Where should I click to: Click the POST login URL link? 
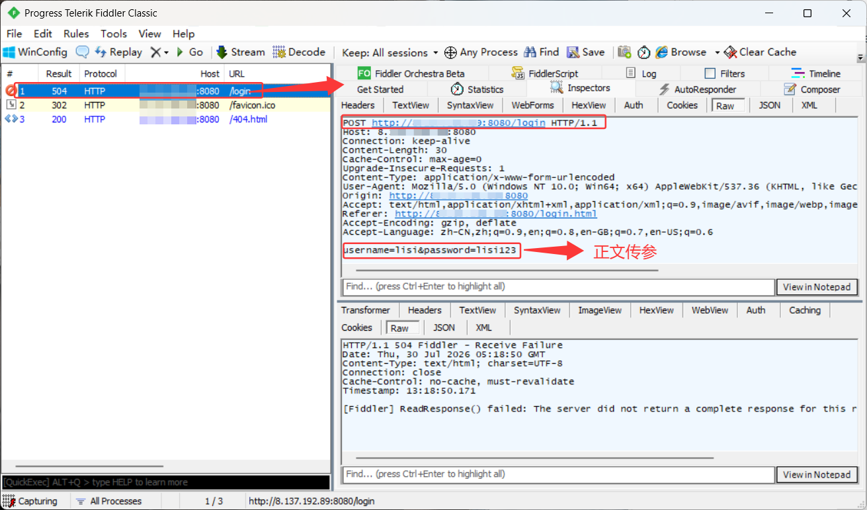[x=458, y=122]
